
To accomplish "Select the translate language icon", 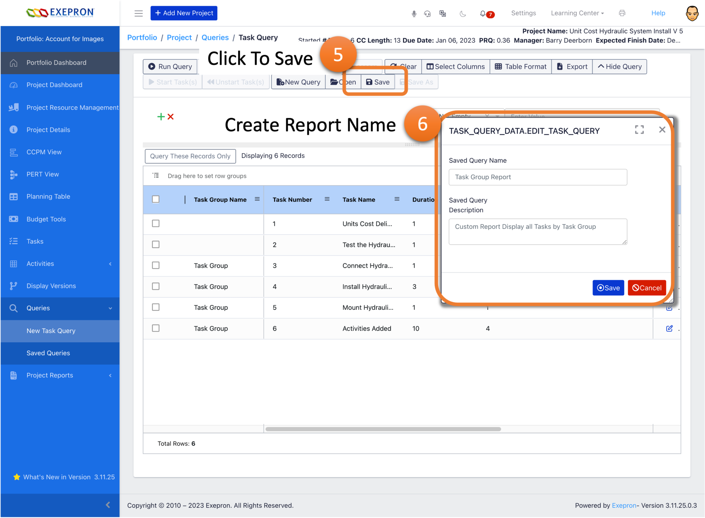I will pyautogui.click(x=442, y=13).
